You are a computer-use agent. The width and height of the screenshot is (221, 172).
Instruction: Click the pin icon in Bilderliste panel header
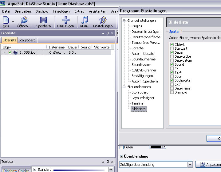[x=108, y=33]
